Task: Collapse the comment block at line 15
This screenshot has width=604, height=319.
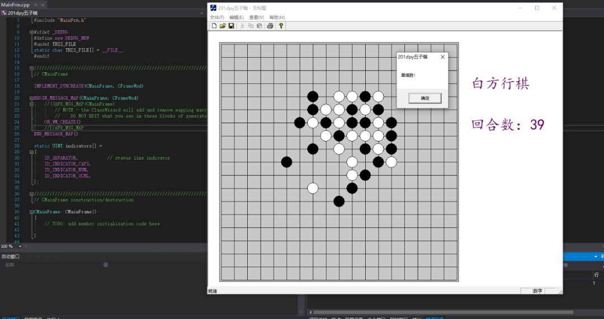Action: [31, 68]
